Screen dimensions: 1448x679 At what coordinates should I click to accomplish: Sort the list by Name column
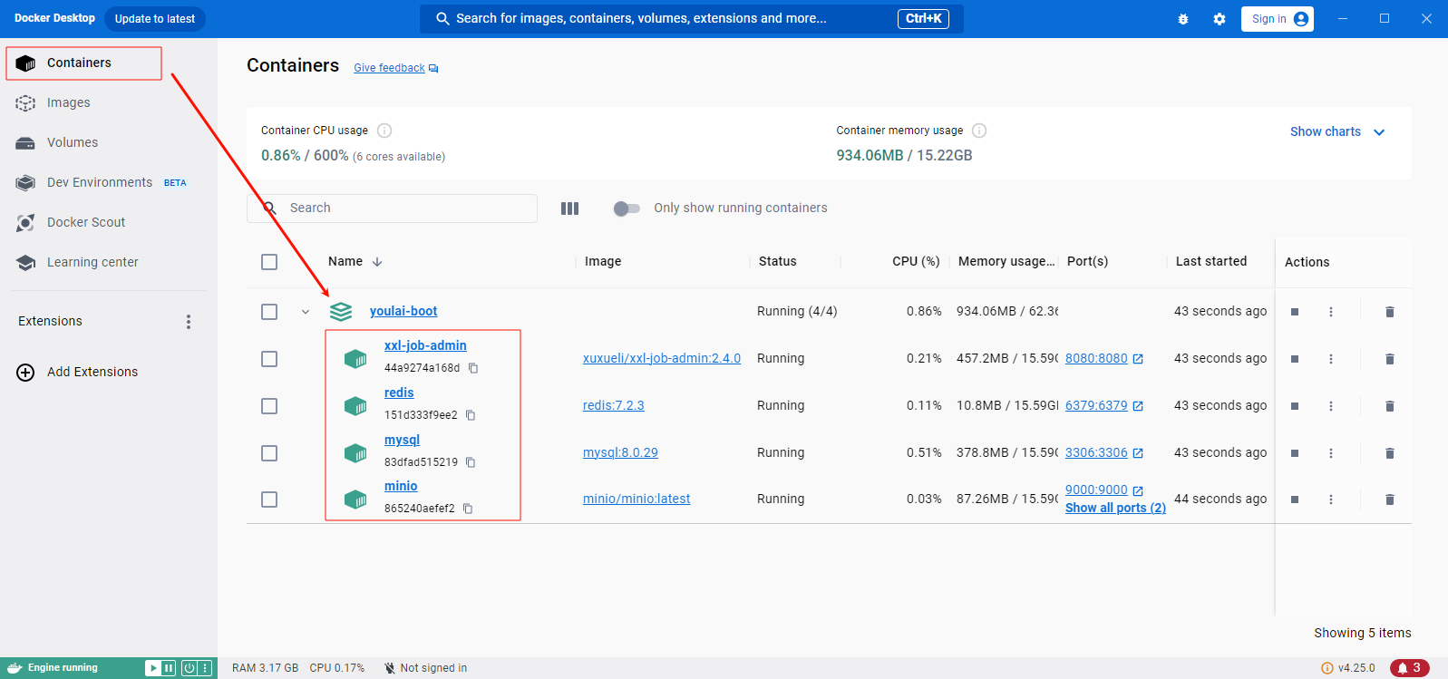(345, 262)
